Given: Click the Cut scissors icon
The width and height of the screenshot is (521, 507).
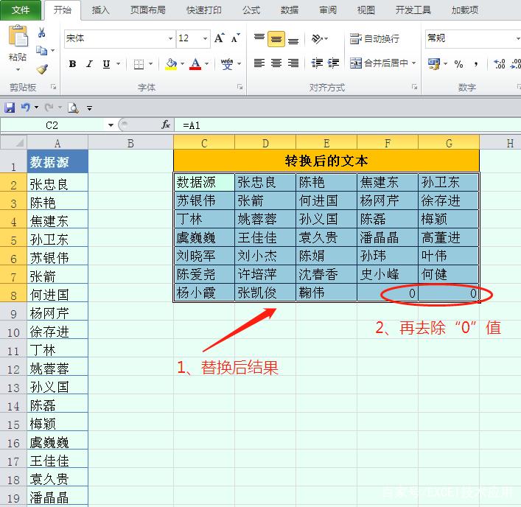Looking at the screenshot, I should pyautogui.click(x=41, y=32).
